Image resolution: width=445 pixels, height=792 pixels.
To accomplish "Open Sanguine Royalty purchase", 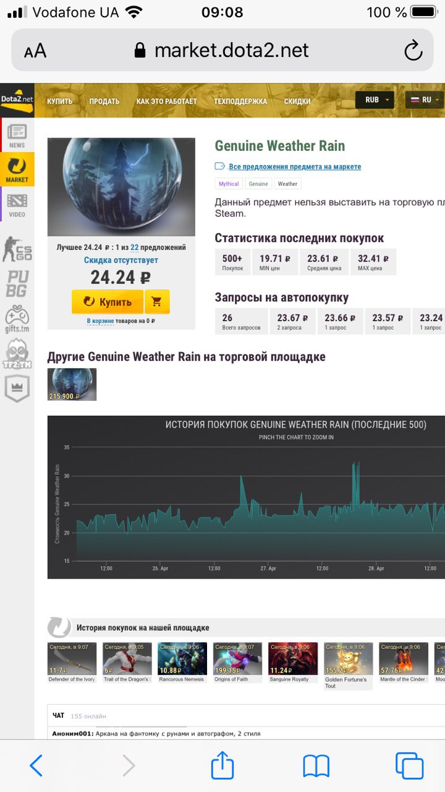I will (x=293, y=663).
